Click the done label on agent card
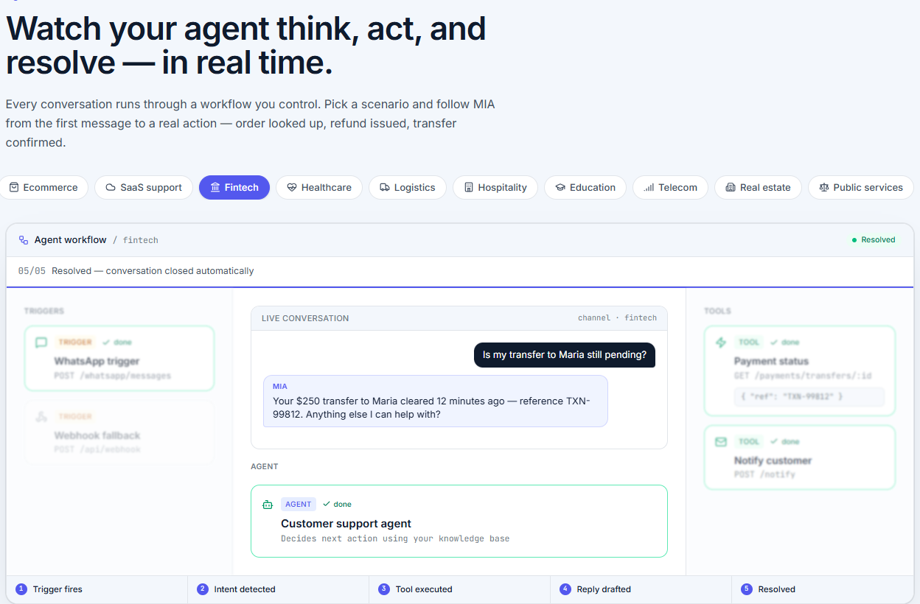920x604 pixels. [x=338, y=505]
